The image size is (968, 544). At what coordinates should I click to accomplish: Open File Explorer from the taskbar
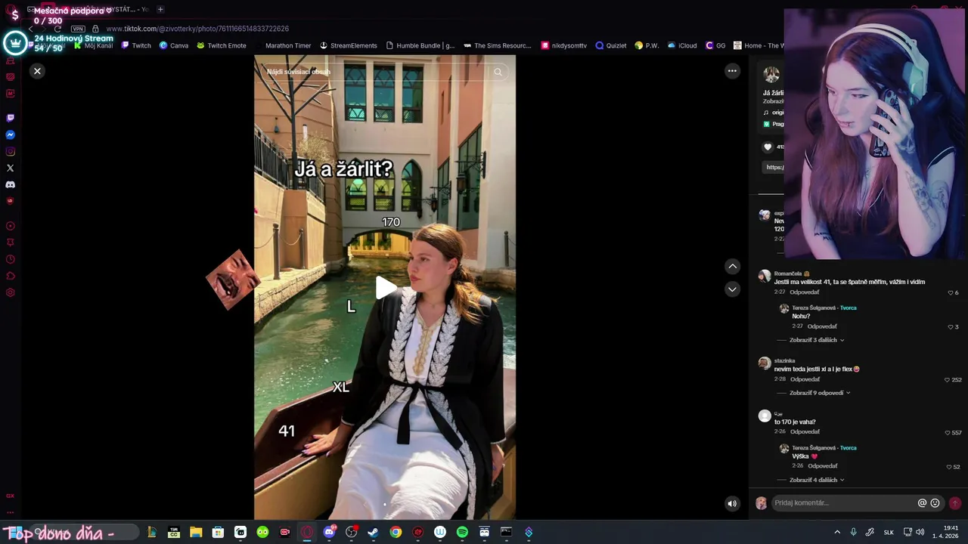196,532
